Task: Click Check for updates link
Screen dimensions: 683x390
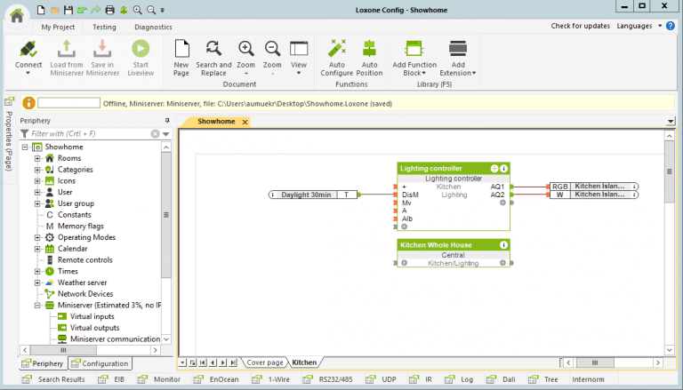Action: pos(580,26)
